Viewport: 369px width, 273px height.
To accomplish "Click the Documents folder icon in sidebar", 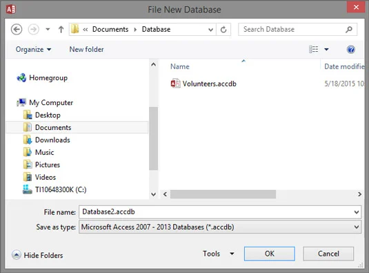I will (x=28, y=127).
